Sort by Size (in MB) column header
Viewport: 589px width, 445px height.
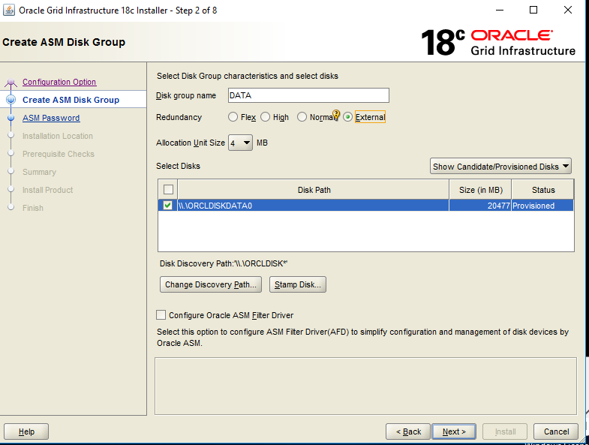click(480, 190)
